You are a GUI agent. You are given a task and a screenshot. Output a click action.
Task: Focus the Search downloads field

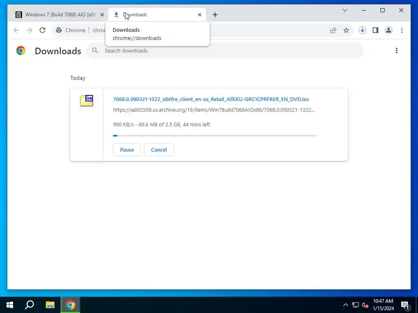225,51
